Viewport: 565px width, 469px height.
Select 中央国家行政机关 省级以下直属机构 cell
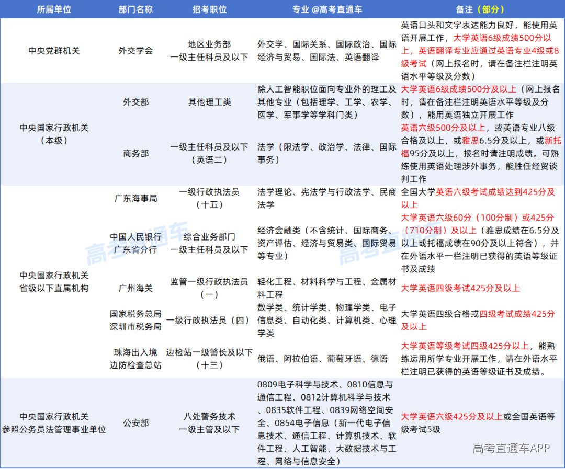tap(54, 282)
